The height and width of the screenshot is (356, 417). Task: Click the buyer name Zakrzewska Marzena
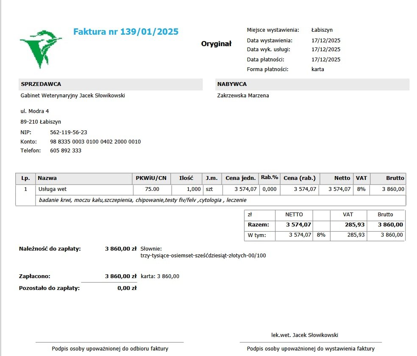(x=243, y=96)
